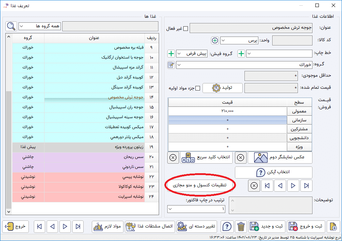Click the title (عنوان) column header in list
This screenshot has height=241, width=342.
(x=94, y=38)
